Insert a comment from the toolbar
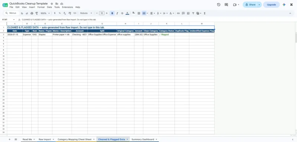Viewport: 297px width, 142px height. (183, 13)
